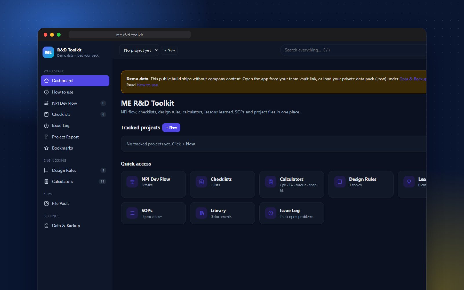Open Dashboard in the sidebar
Image resolution: width=464 pixels, height=290 pixels.
click(x=75, y=81)
